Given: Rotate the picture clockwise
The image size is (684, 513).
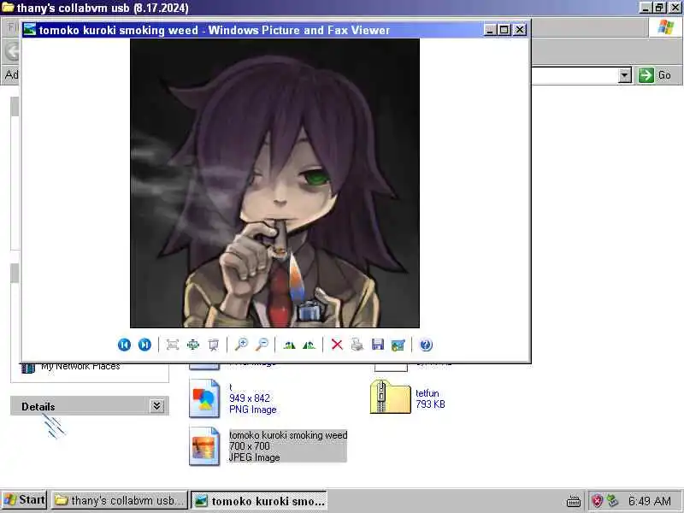Looking at the screenshot, I should tap(289, 345).
